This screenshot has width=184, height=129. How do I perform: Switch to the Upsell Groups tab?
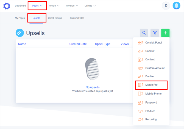(55, 18)
